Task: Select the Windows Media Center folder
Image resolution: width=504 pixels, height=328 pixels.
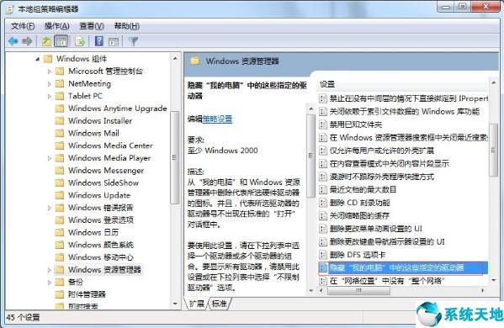Action: tap(110, 145)
